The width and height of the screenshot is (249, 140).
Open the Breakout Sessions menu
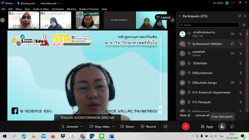pos(89,9)
